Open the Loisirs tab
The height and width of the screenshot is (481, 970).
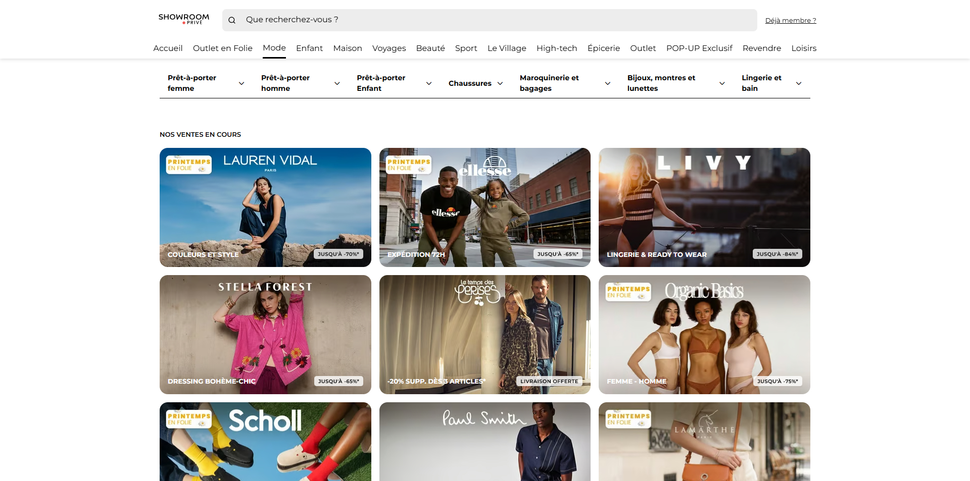pyautogui.click(x=804, y=48)
